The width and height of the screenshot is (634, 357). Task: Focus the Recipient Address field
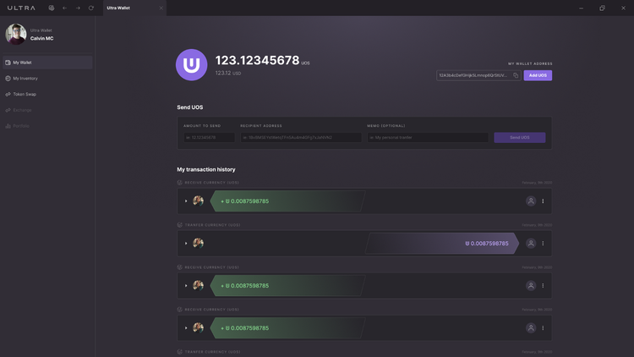coord(300,137)
